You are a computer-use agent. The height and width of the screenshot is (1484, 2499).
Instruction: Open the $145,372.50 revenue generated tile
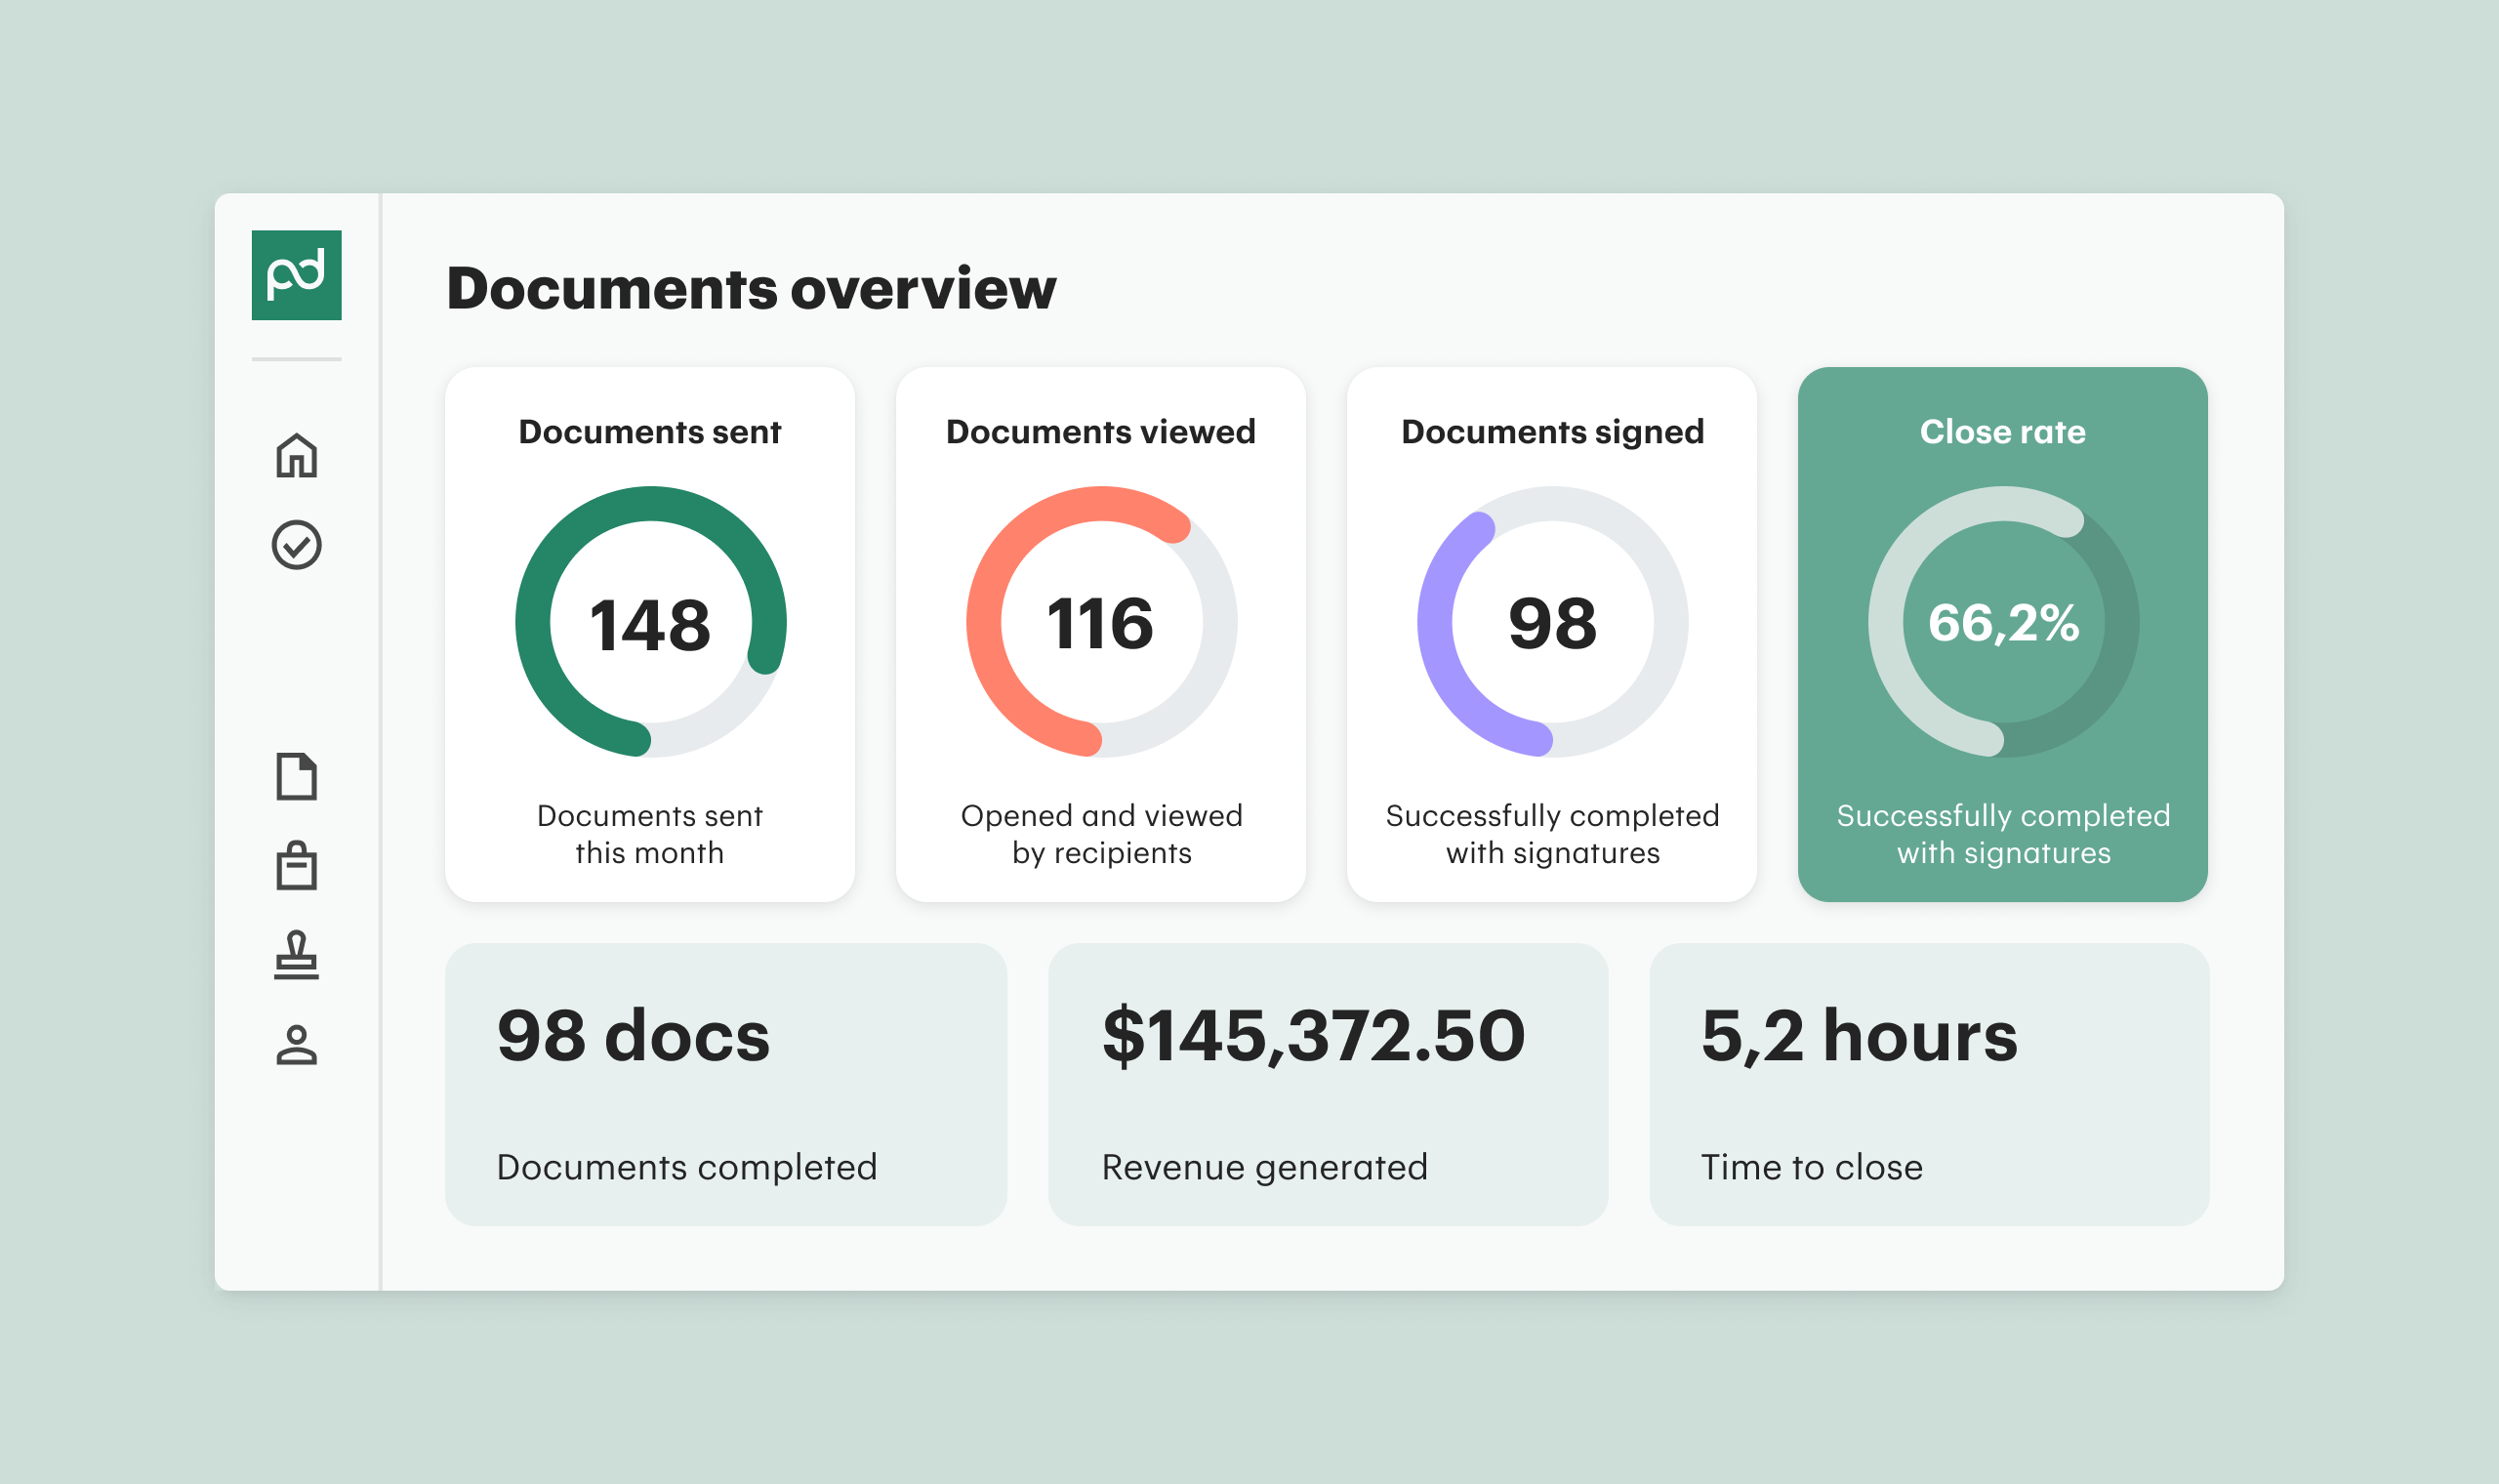(1328, 1084)
